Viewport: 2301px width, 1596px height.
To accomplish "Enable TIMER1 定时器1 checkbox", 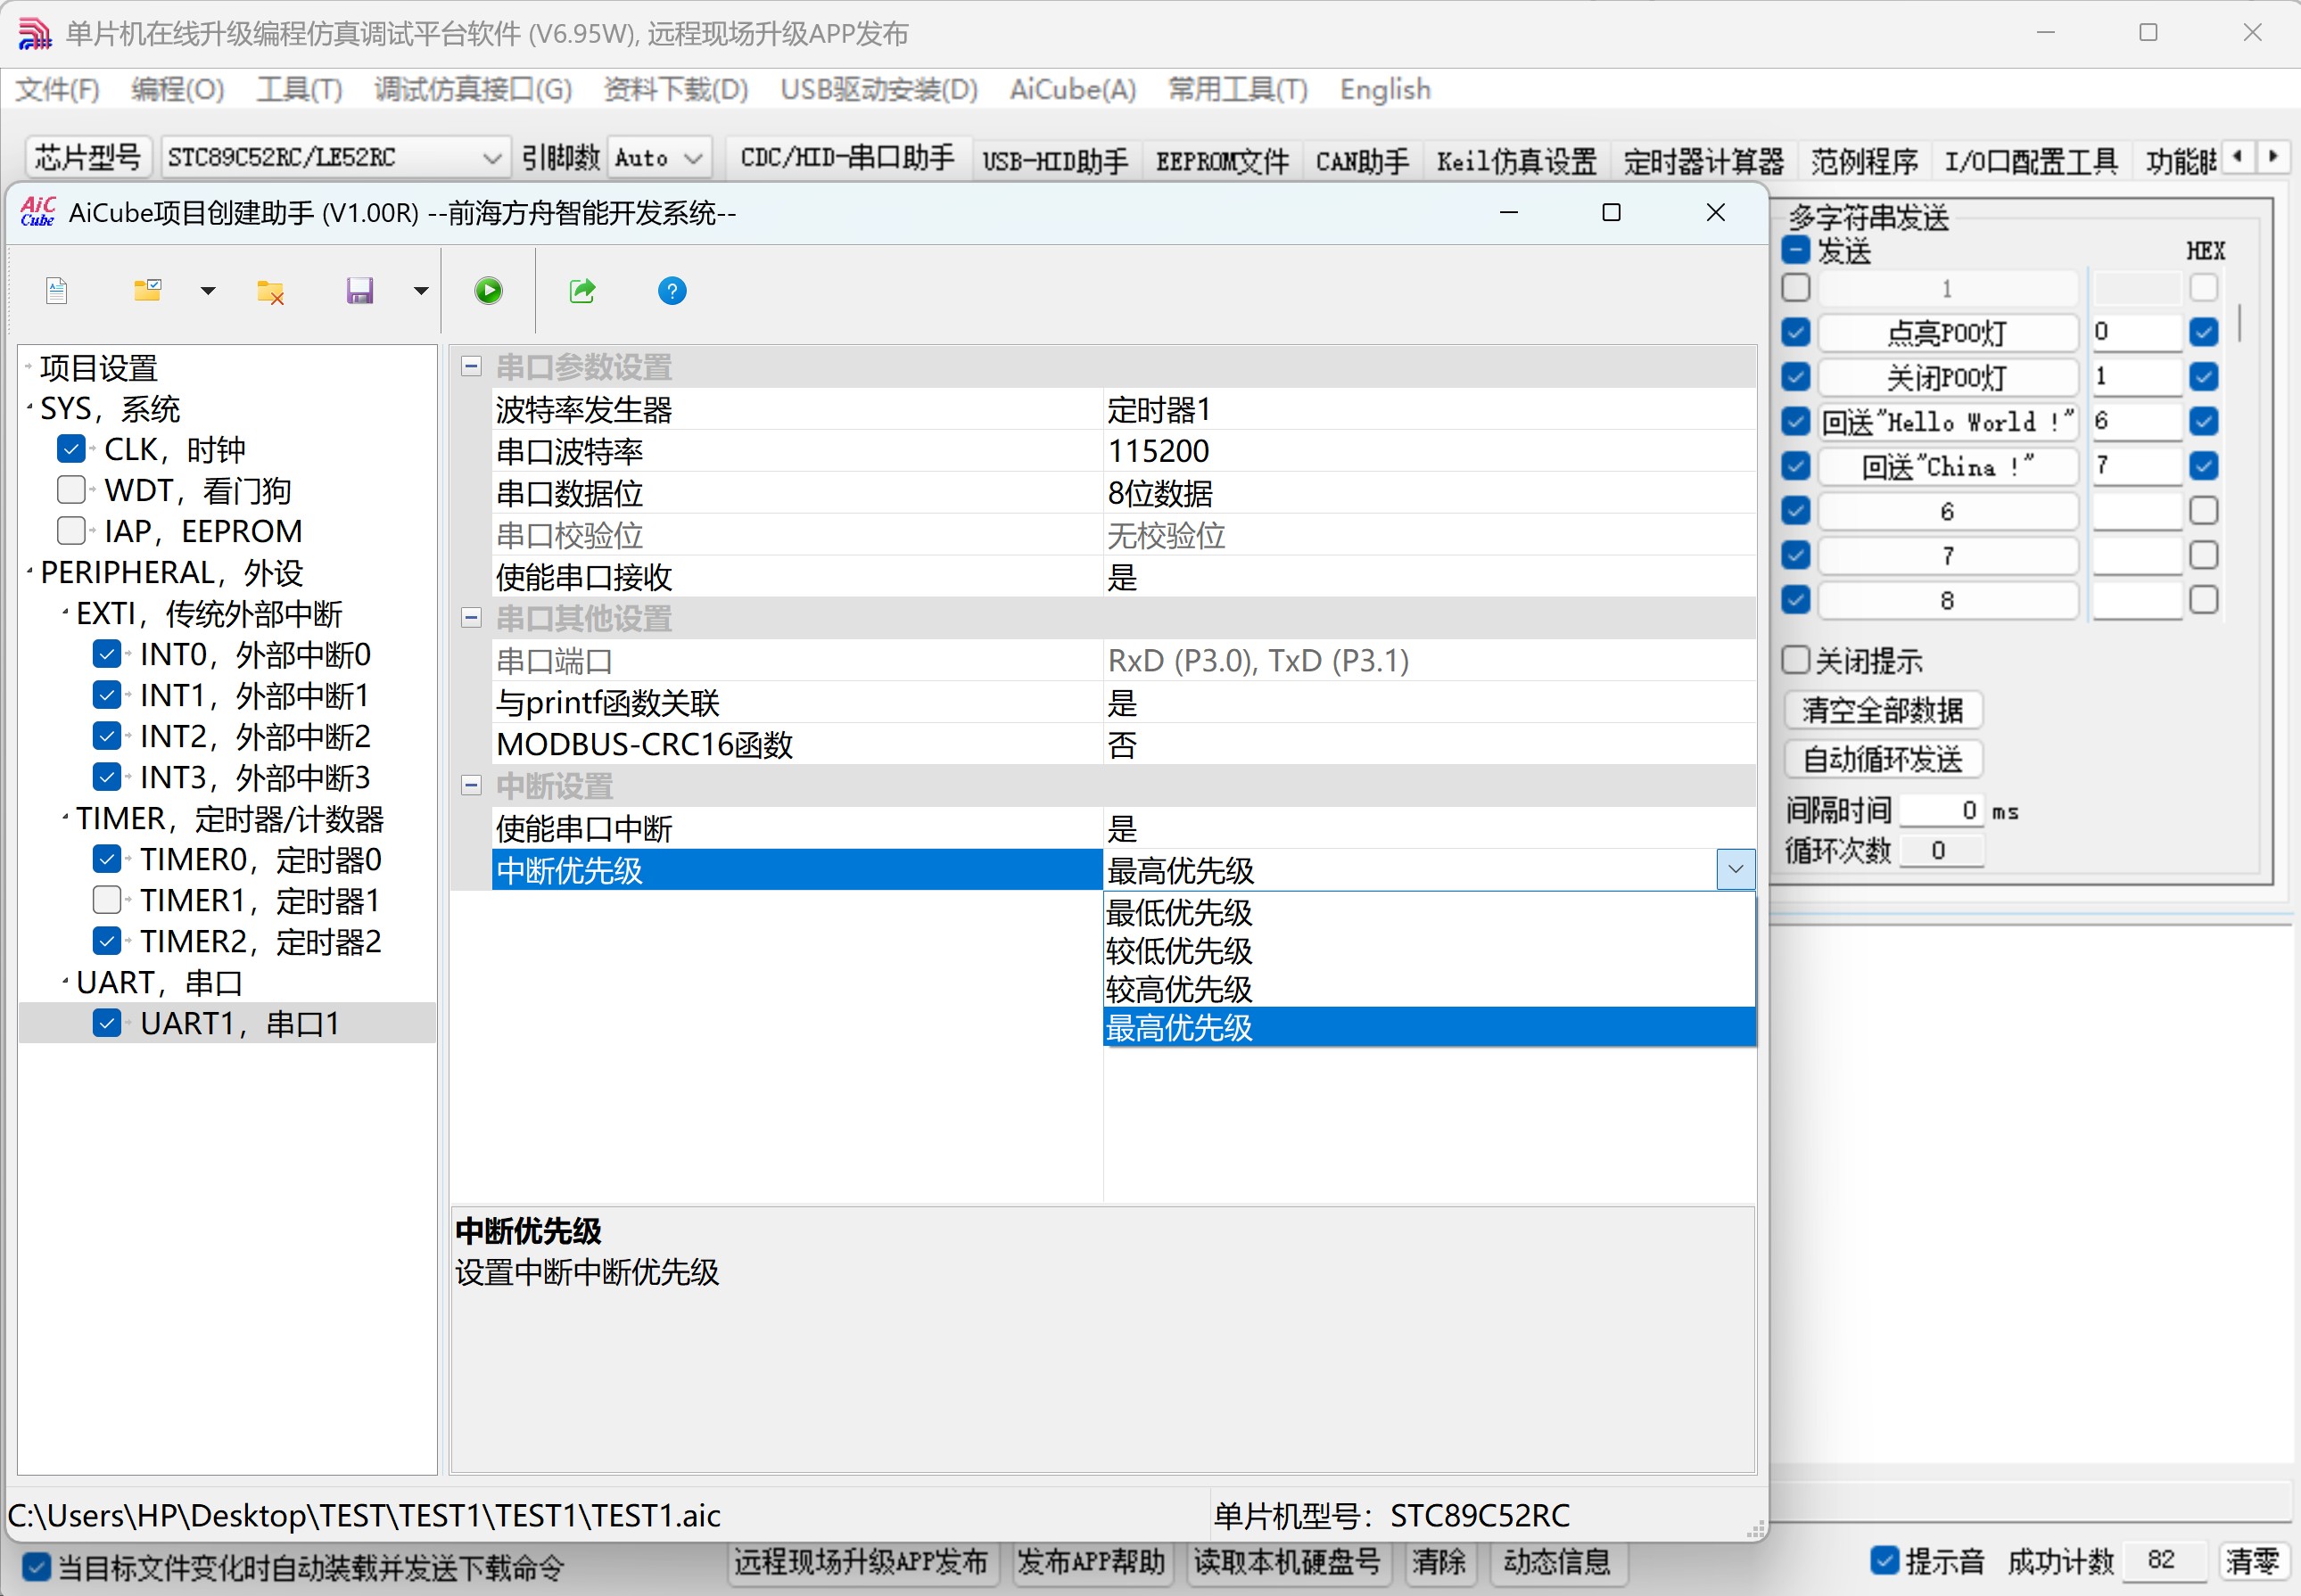I will [107, 900].
